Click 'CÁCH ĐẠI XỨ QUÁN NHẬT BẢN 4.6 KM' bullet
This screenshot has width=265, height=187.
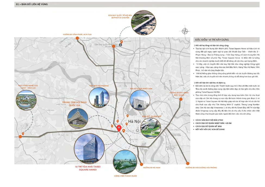click(213, 123)
